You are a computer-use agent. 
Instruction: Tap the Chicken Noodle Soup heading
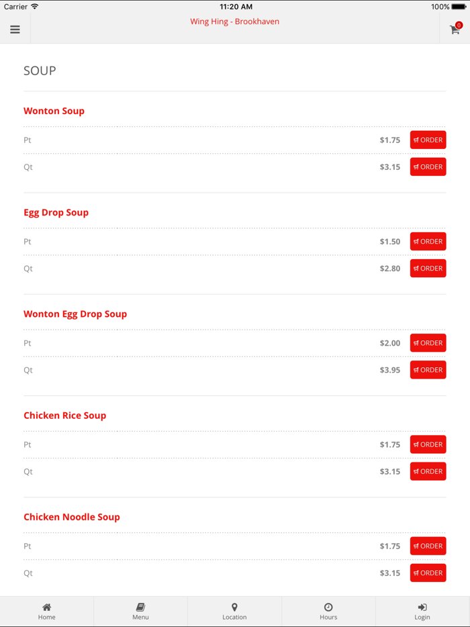pos(72,517)
